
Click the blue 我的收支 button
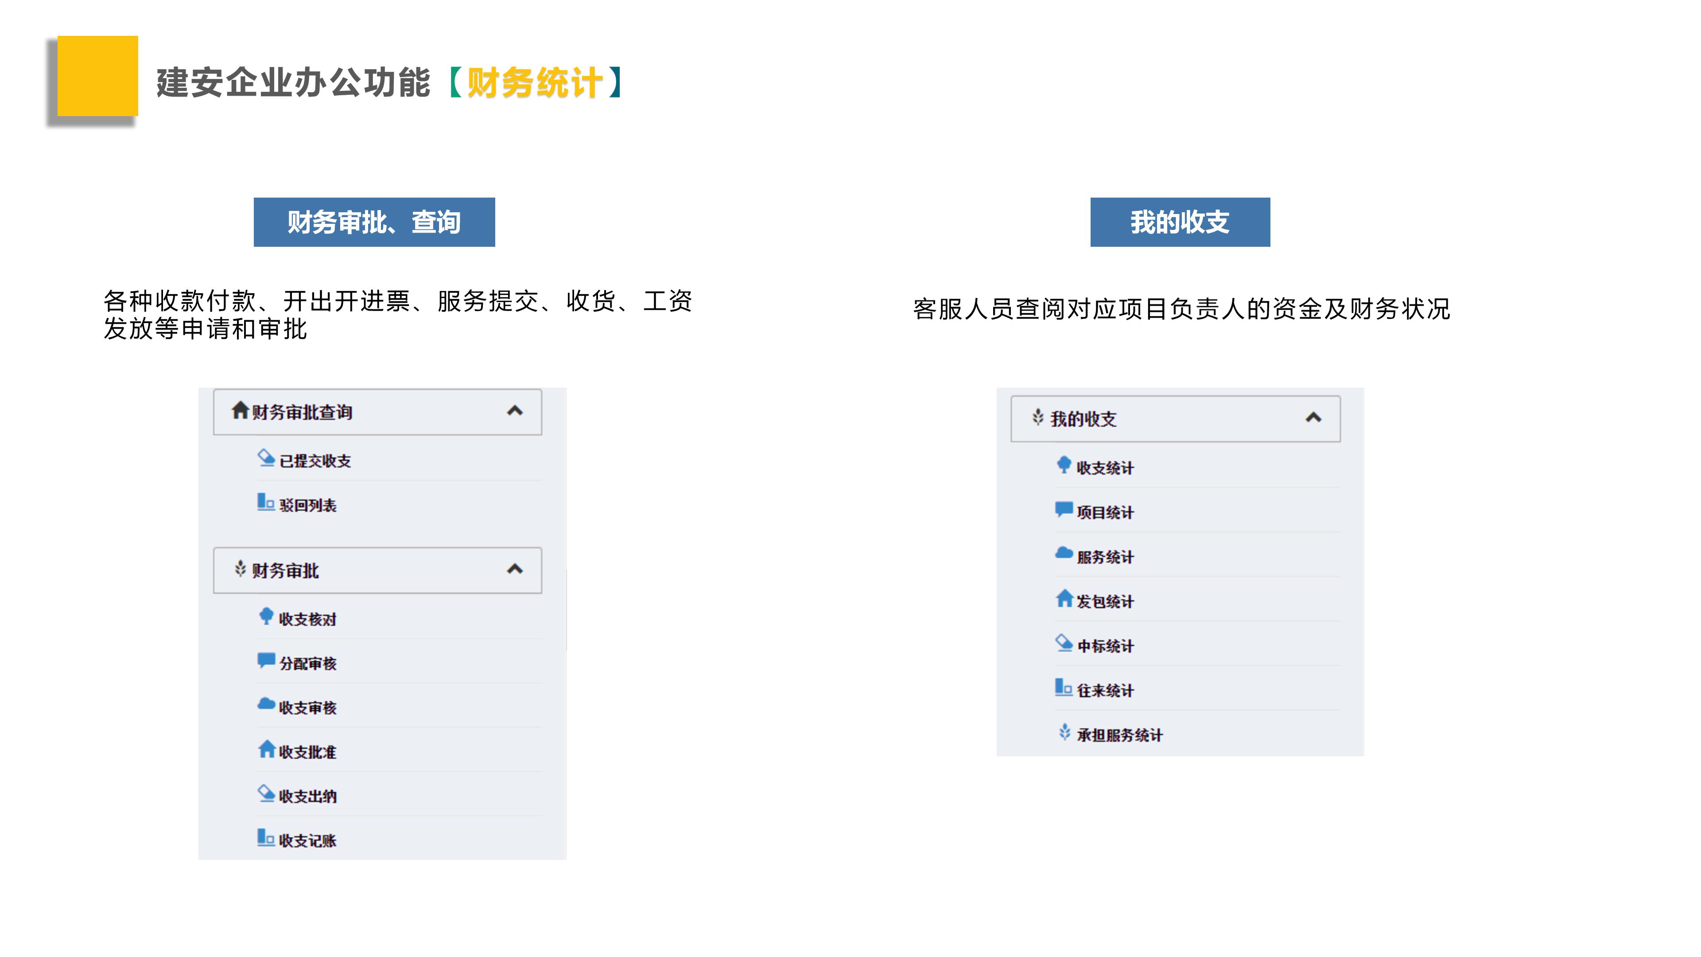pos(1180,222)
